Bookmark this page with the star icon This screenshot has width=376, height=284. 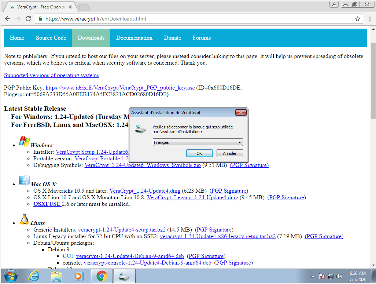tap(358, 19)
